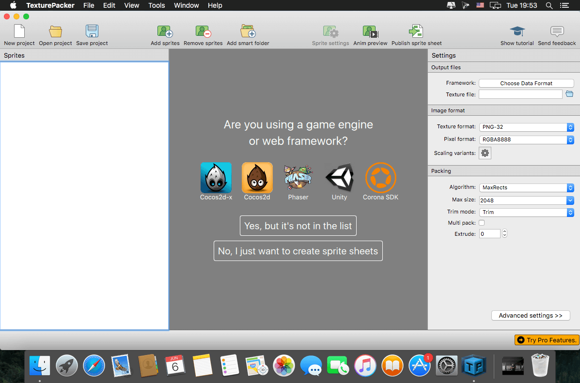
Task: Select the Cocos2d-x engine icon
Action: (x=216, y=178)
